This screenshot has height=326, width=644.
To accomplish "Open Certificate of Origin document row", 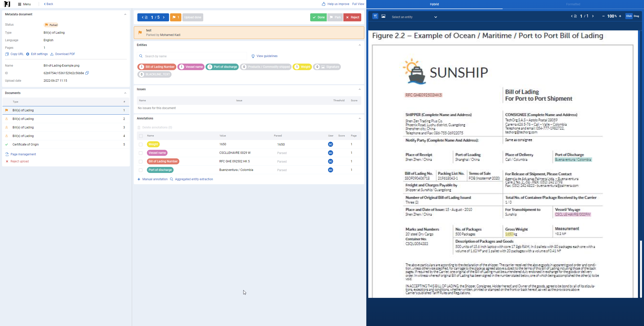I will click(x=66, y=145).
